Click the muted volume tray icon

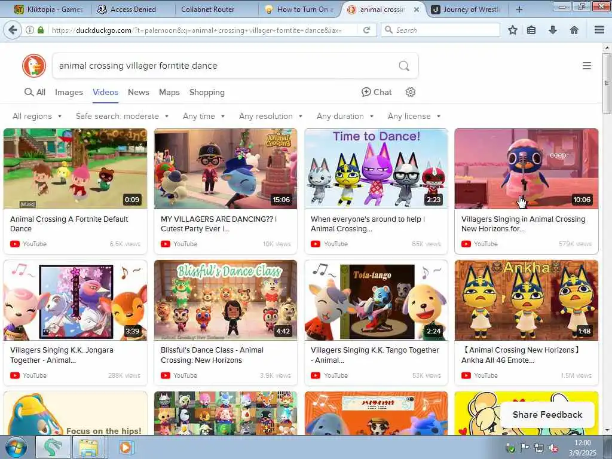[553, 448]
